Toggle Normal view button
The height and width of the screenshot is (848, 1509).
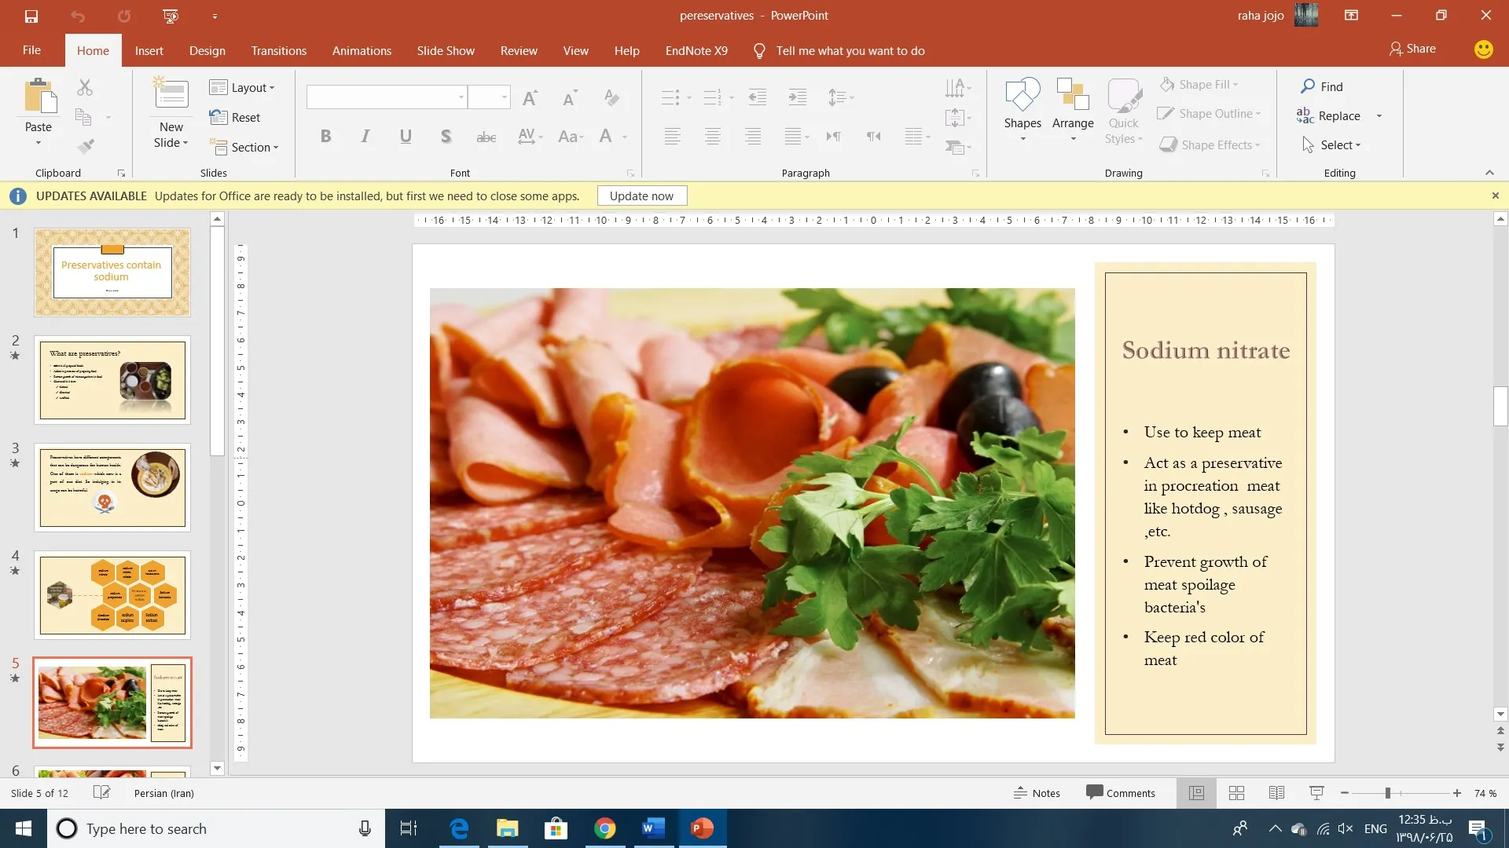pos(1196,793)
